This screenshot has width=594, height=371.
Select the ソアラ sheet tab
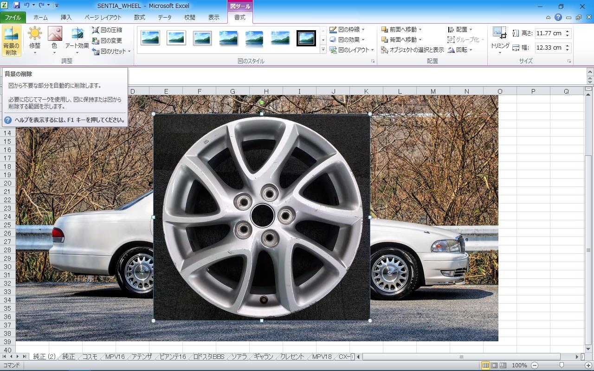coord(239,357)
